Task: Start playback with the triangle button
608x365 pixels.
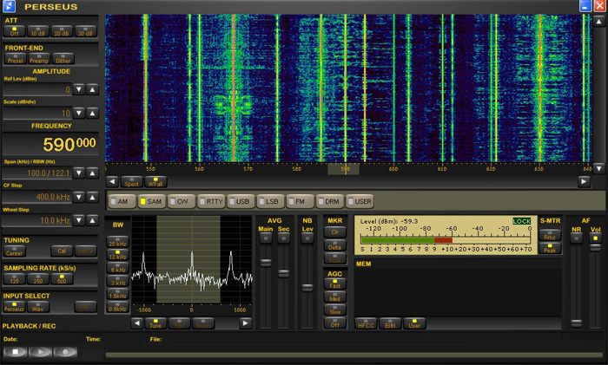Action: (x=40, y=352)
